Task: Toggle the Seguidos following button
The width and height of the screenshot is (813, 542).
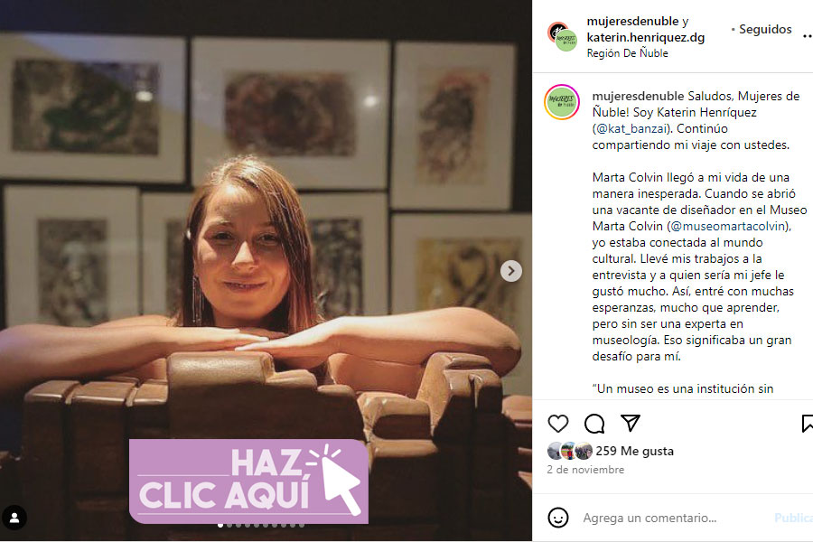Action: (x=765, y=30)
